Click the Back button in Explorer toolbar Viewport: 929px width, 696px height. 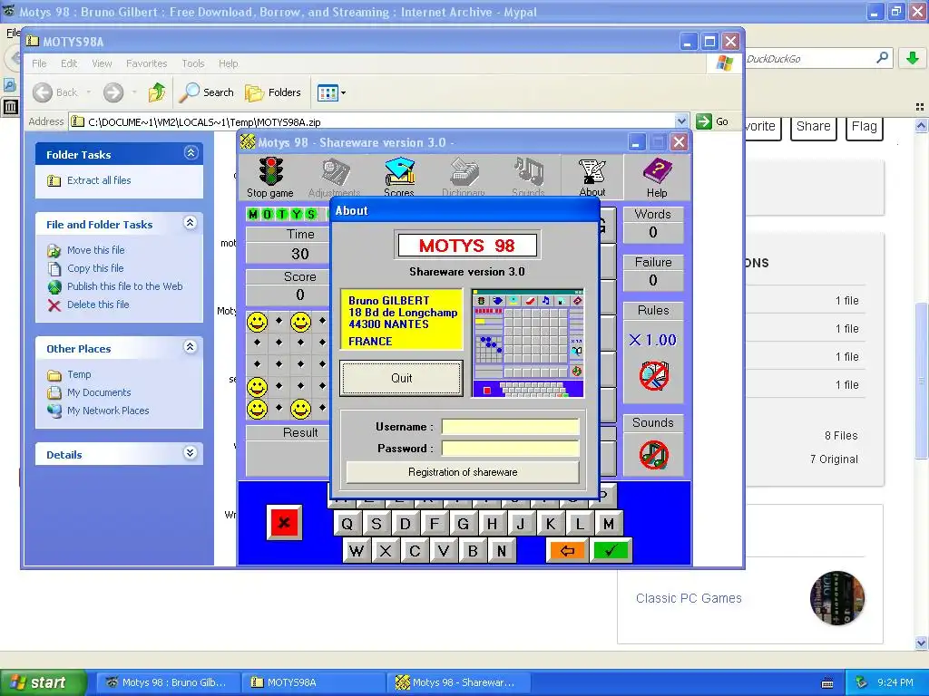click(55, 92)
